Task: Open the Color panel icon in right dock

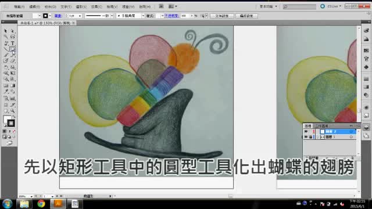Action: [x=366, y=31]
